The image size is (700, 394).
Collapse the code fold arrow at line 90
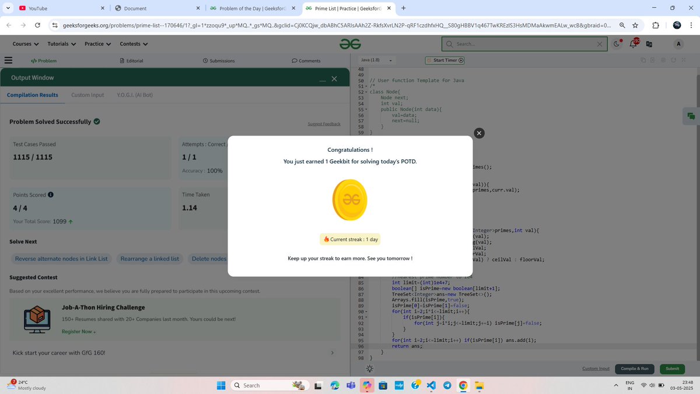366,312
